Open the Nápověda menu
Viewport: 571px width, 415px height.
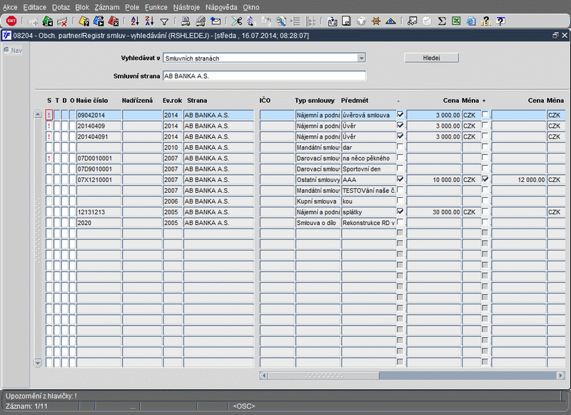pyautogui.click(x=221, y=7)
